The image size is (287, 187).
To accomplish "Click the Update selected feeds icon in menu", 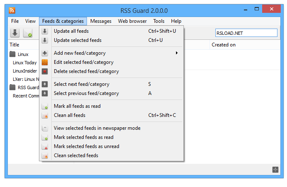I will (45, 40).
